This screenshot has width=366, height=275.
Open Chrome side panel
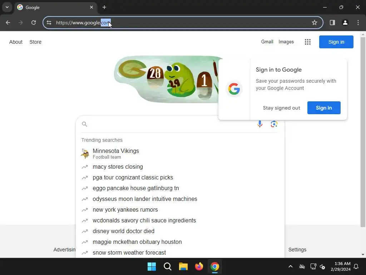[x=332, y=23]
